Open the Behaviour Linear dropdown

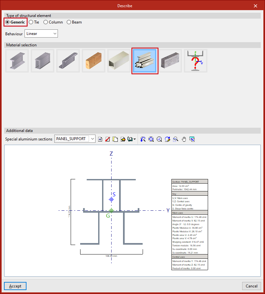(41, 34)
